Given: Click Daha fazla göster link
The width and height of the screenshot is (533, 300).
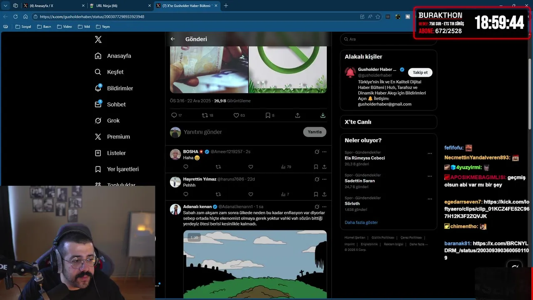Looking at the screenshot, I should click(361, 222).
